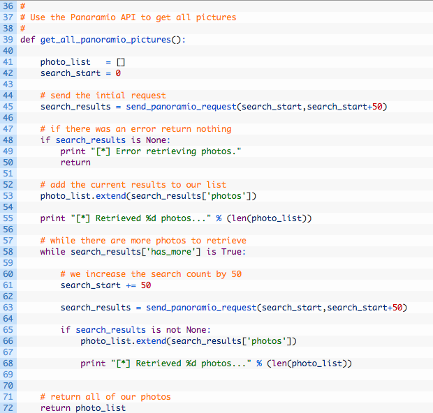
Task: Click 'True:' on line 58
Action: click(x=234, y=252)
